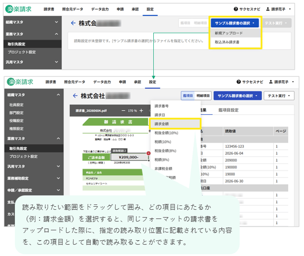Switch to 明細項目 toggle in PDF viewer screen
This screenshot has height=256, width=304.
(203, 95)
